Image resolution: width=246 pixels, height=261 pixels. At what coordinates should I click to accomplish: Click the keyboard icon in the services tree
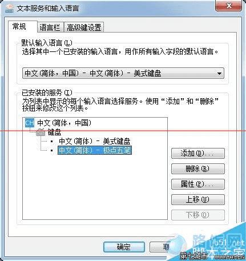pyautogui.click(x=41, y=132)
